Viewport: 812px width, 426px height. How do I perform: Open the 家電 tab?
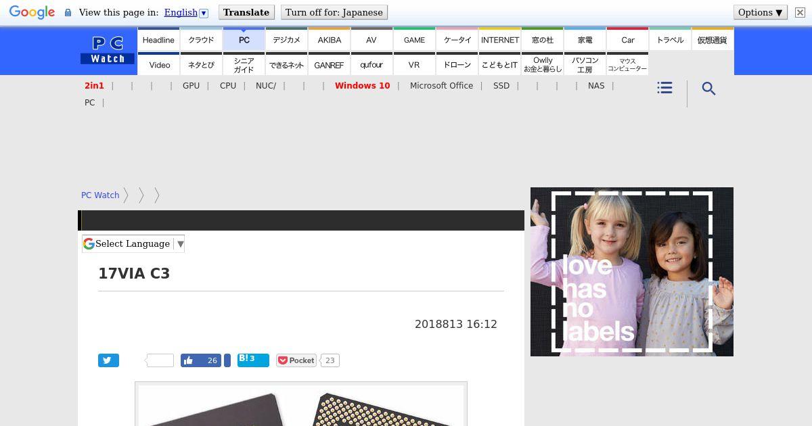click(585, 39)
